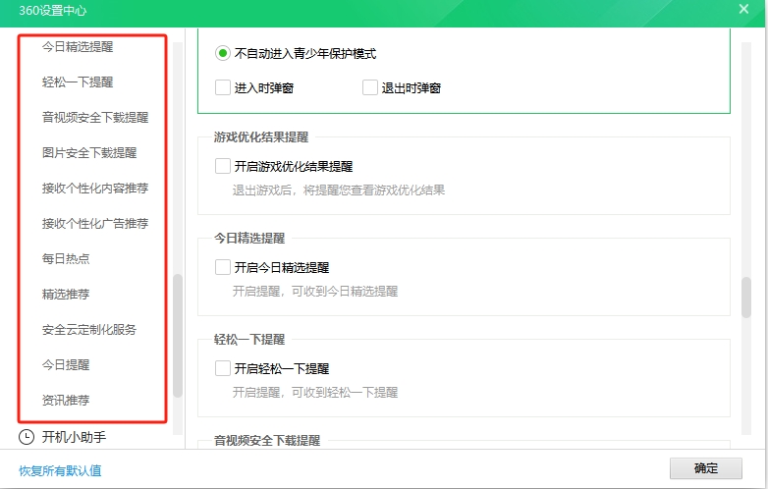Check the 退出时弹窗 checkbox

370,87
